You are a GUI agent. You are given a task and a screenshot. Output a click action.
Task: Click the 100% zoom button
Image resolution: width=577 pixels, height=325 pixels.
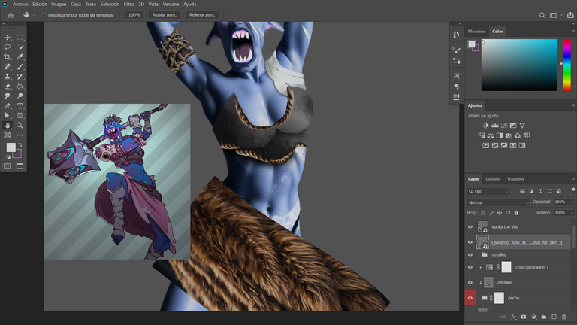click(134, 15)
